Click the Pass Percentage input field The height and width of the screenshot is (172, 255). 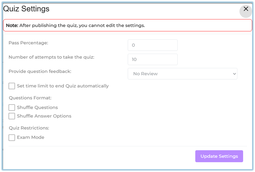click(x=152, y=45)
